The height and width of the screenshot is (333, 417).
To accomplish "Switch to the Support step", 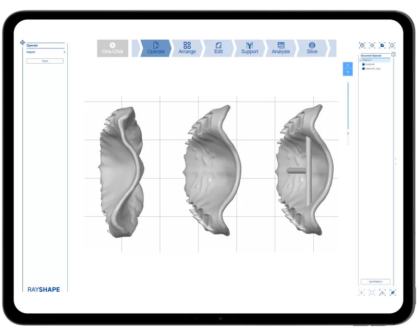I will (x=249, y=48).
